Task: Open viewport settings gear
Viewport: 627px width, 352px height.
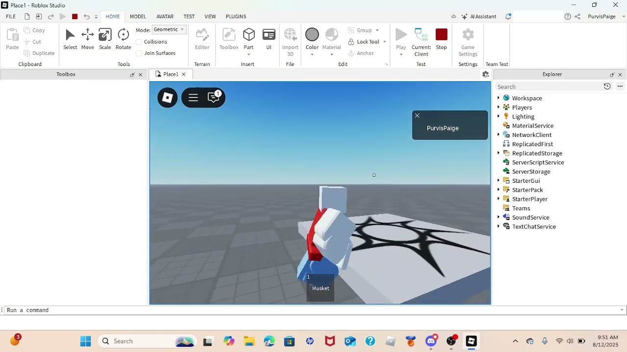Action: coord(485,74)
